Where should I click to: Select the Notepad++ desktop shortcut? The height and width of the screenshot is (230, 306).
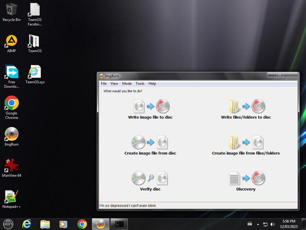click(x=12, y=199)
